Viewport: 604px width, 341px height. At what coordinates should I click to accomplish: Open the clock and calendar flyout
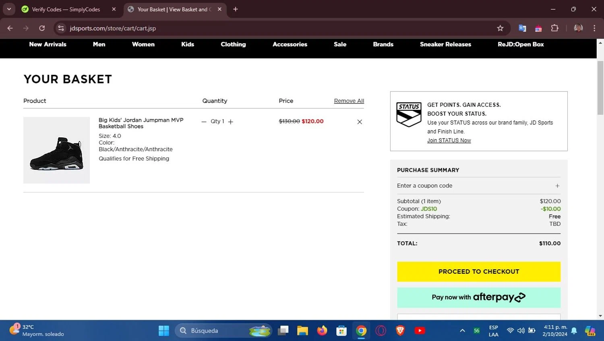pyautogui.click(x=555, y=331)
